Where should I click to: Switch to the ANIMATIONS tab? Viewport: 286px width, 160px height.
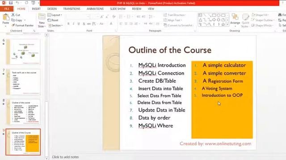[x=95, y=9]
